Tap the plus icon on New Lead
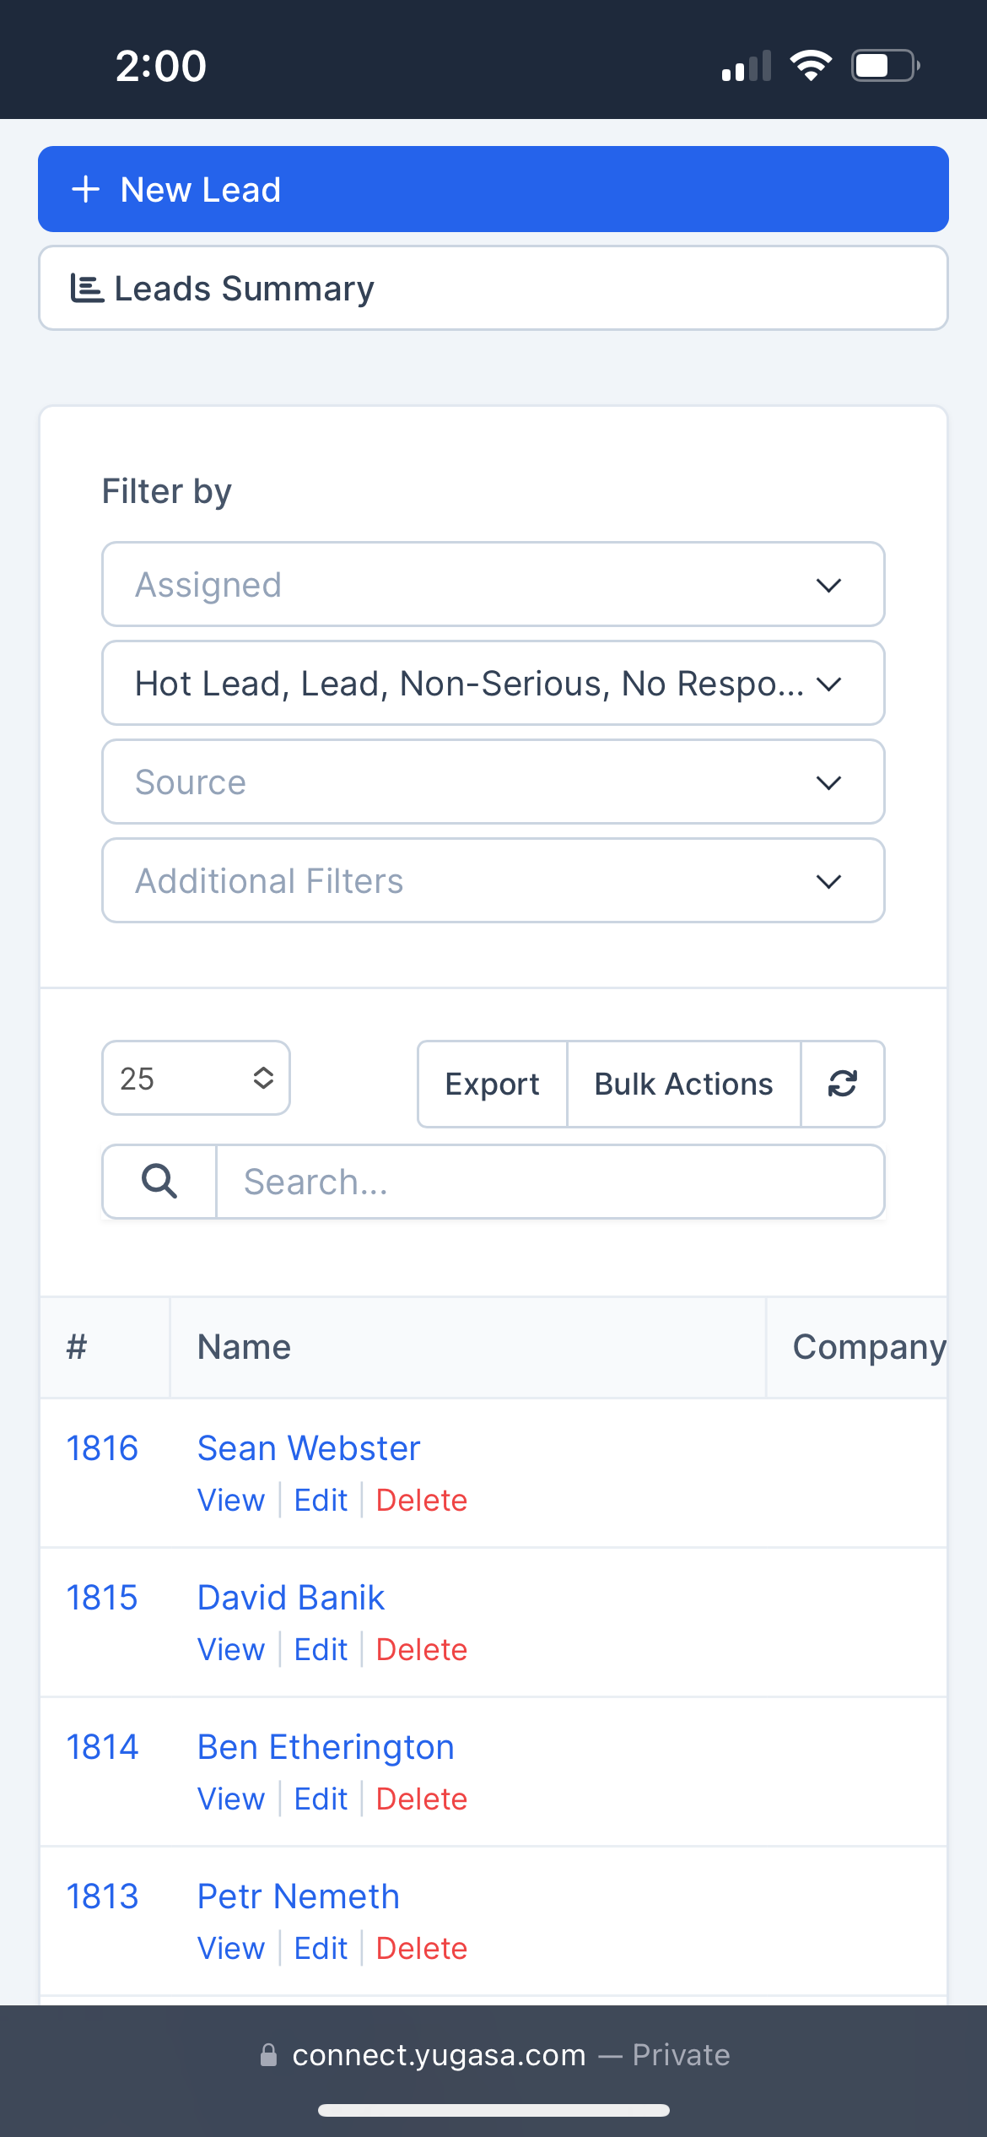The height and width of the screenshot is (2137, 987). pos(87,188)
